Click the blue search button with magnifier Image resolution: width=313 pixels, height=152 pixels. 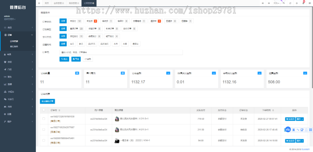click(64, 59)
